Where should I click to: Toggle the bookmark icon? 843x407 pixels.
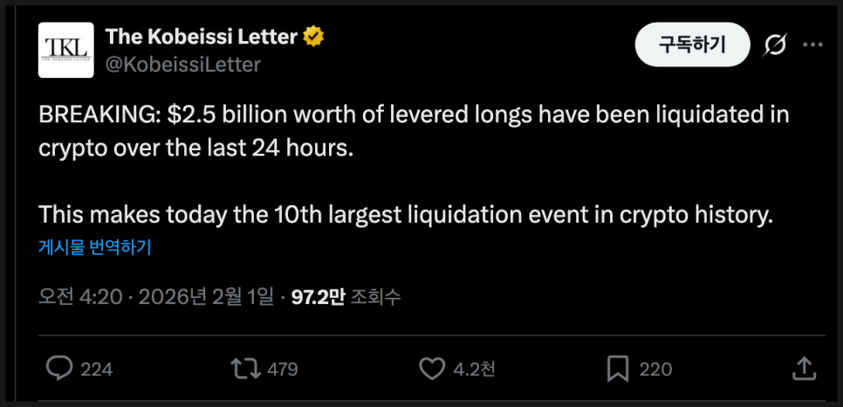(x=618, y=369)
